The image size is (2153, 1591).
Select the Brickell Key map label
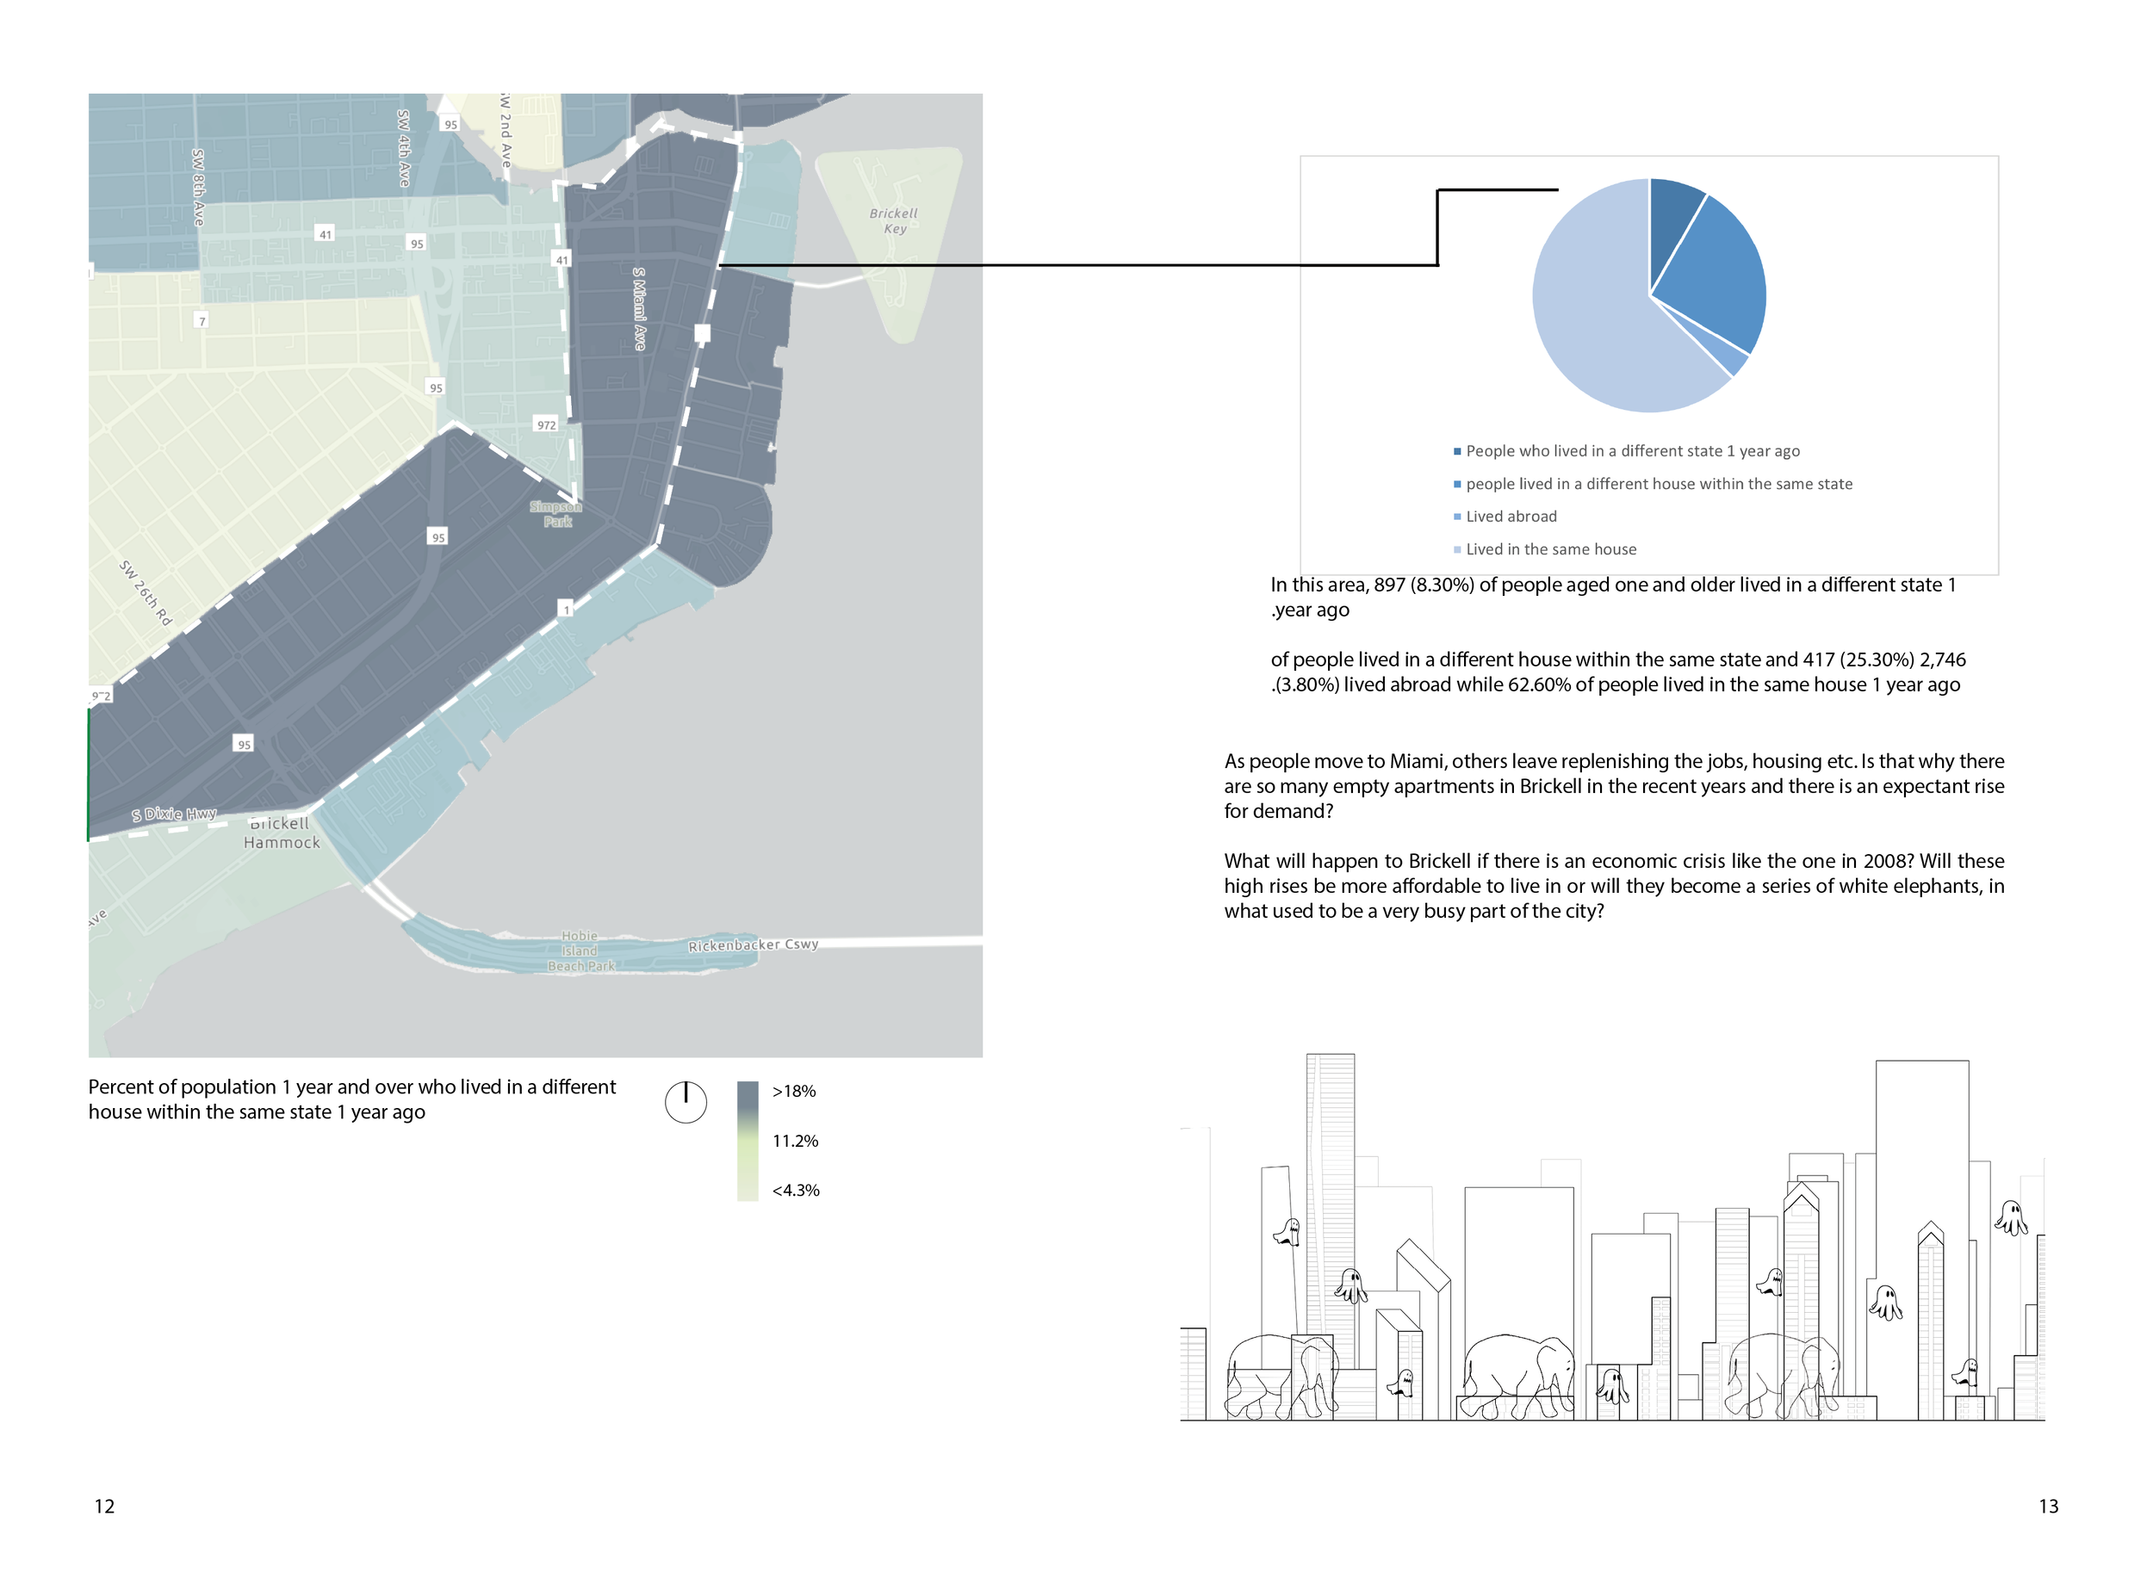(894, 220)
